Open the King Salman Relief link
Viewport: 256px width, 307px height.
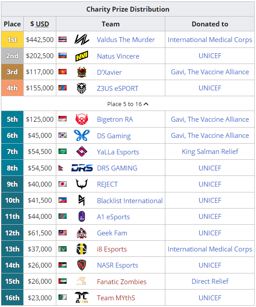click(210, 152)
